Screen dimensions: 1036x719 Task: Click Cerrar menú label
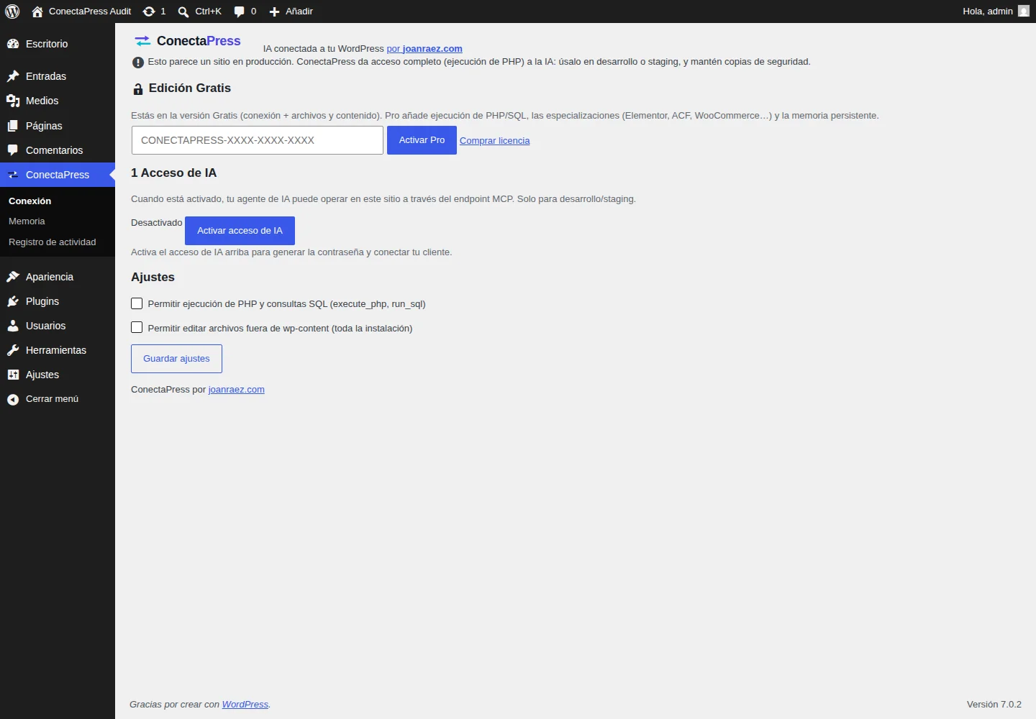click(x=53, y=399)
